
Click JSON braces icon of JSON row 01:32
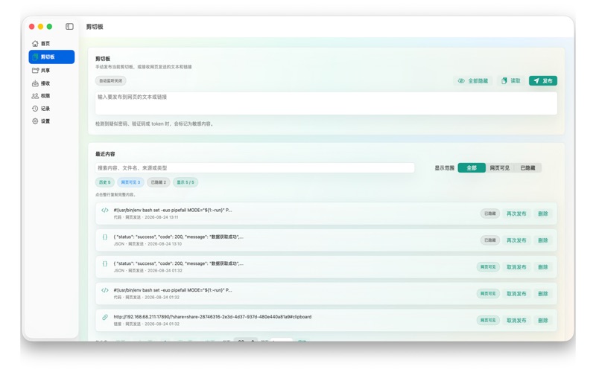[x=105, y=263]
